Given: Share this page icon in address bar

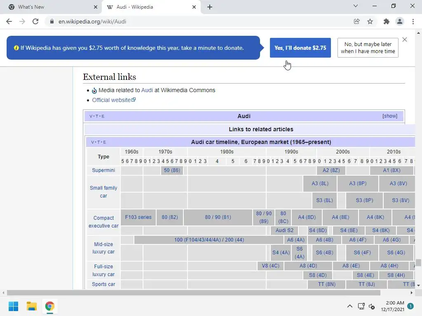Looking at the screenshot, I should [356, 21].
